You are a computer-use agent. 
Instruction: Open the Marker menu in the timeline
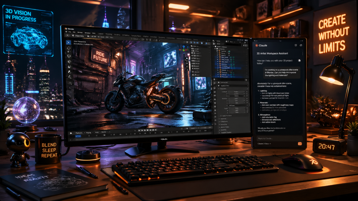[x=104, y=132]
